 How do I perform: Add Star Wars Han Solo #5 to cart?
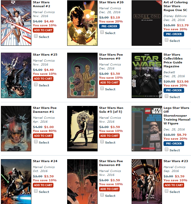[x=109, y=136]
